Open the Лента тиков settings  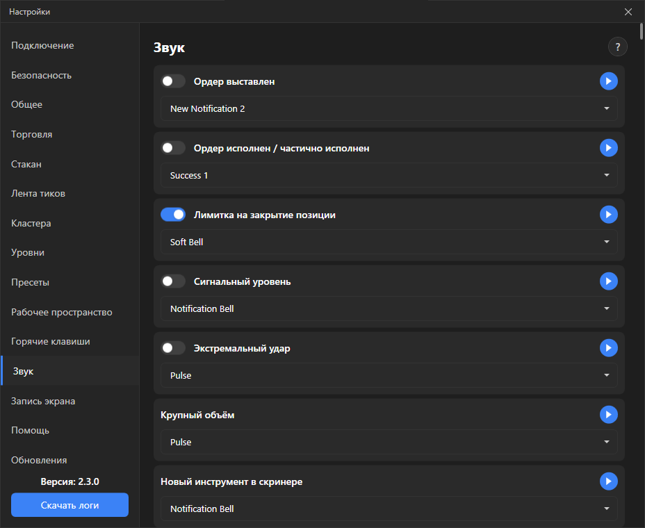[70, 194]
